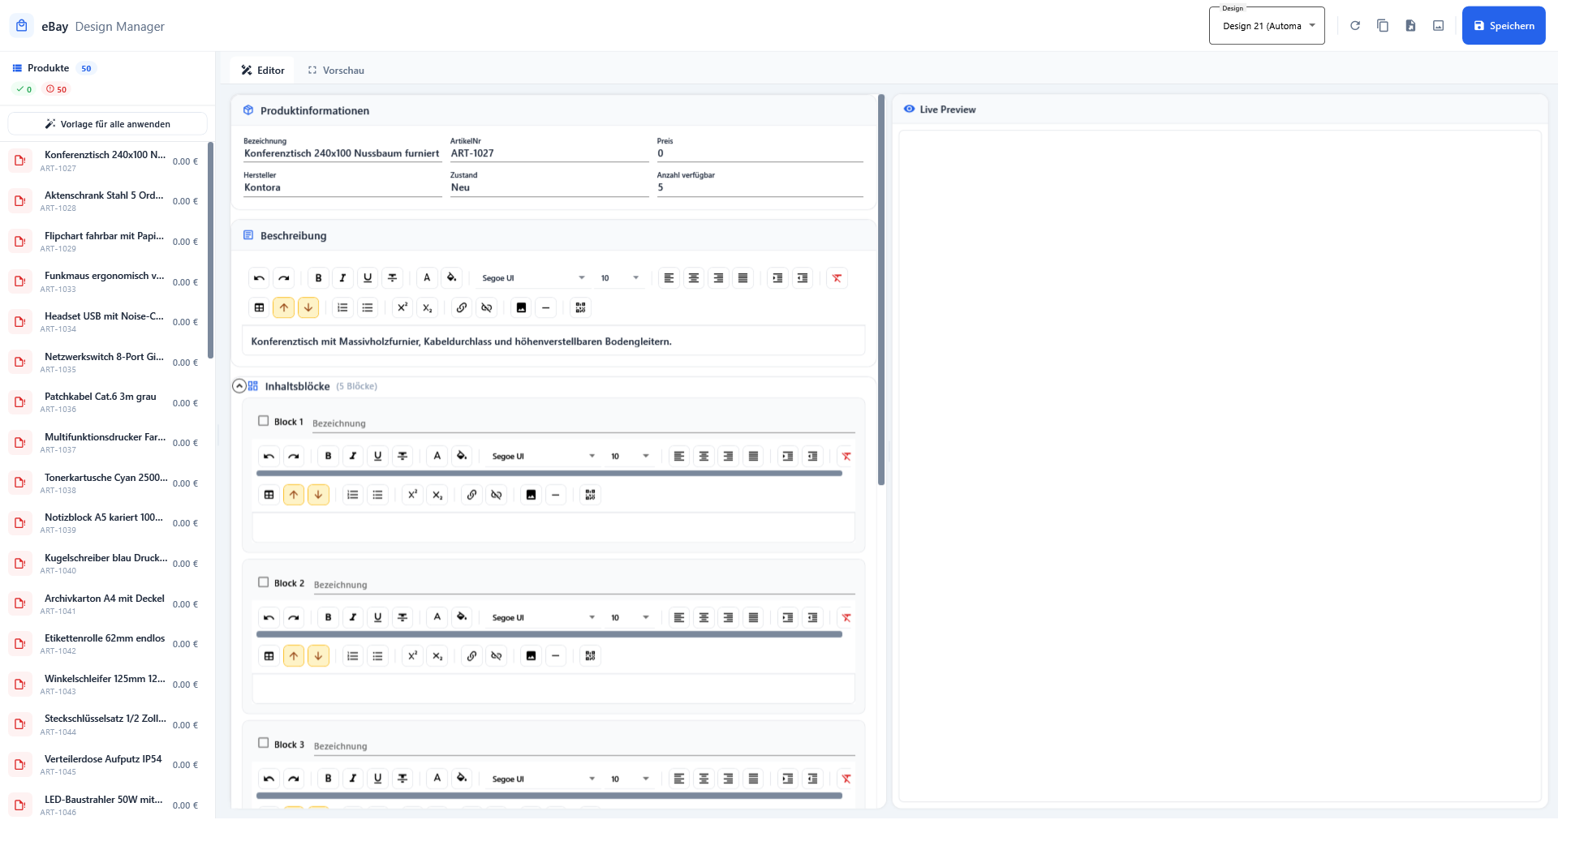Remove the link in the Beschreibung toolbar

(486, 307)
